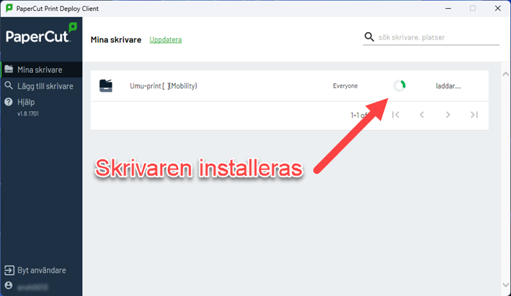Go to last page of printers

click(x=474, y=115)
